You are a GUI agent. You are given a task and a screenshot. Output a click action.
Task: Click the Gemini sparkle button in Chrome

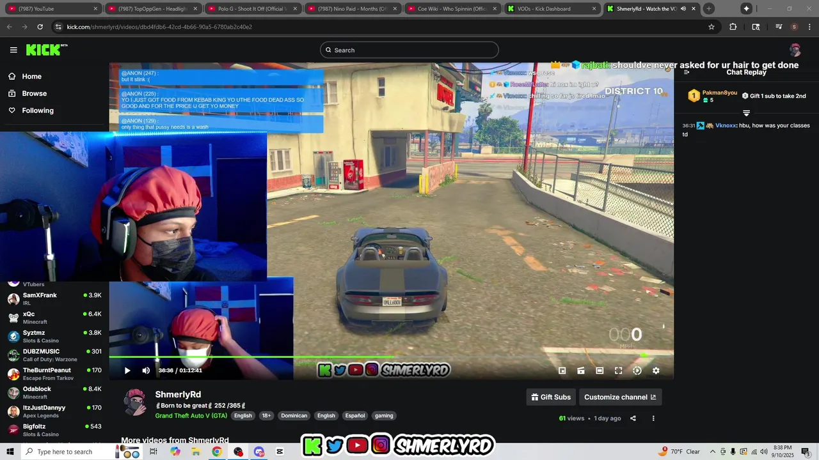click(747, 9)
